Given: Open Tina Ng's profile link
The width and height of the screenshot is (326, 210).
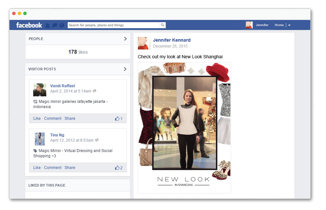Looking at the screenshot, I should tap(57, 135).
